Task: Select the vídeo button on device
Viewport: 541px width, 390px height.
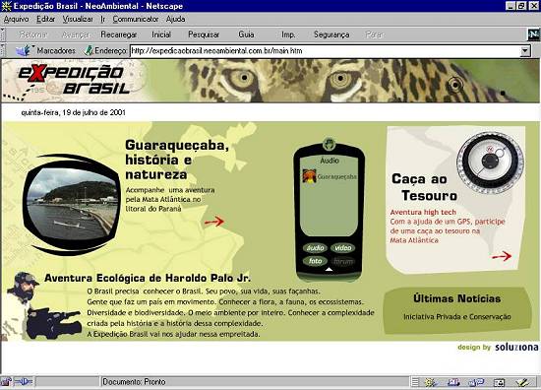Action: click(343, 248)
